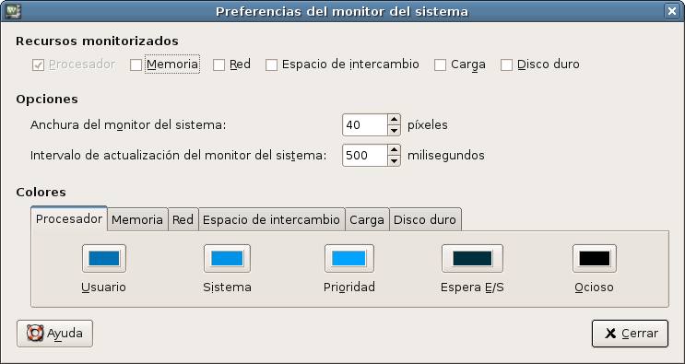Check the Carga monitor checkbox
Screen dimensions: 685x364
440,65
